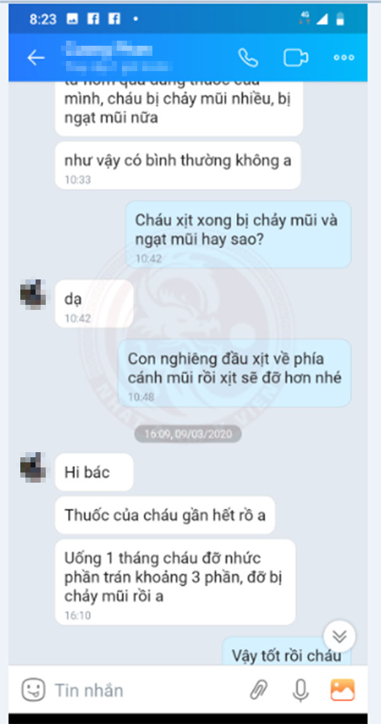Open the sticker emoji picker

(34, 690)
